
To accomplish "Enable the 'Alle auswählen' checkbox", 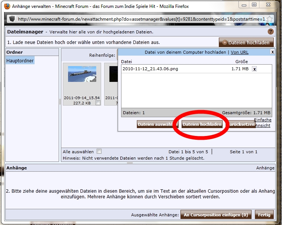I will 99,151.
